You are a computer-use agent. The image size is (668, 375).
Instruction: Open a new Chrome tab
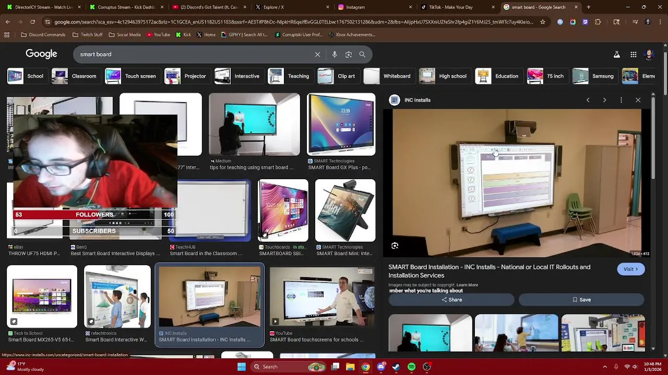coord(588,7)
